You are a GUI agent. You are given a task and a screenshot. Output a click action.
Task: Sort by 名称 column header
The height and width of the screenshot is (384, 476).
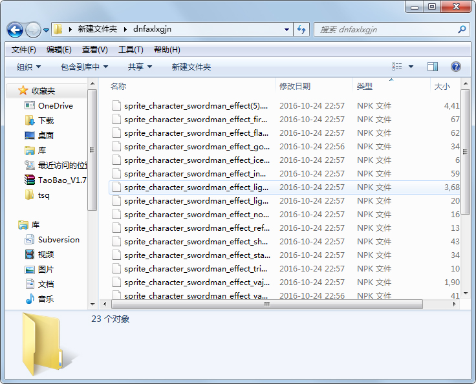(118, 86)
